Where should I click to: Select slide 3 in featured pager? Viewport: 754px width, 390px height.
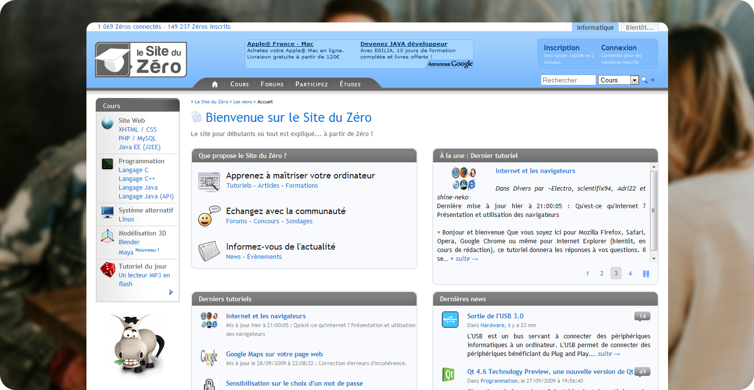[x=616, y=273]
